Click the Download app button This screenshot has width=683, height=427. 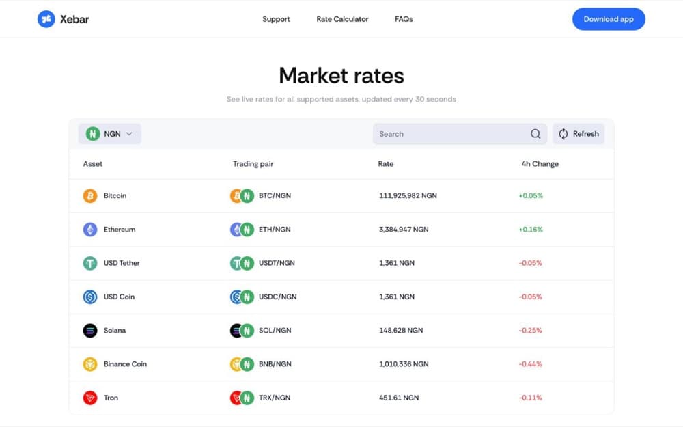coord(609,19)
